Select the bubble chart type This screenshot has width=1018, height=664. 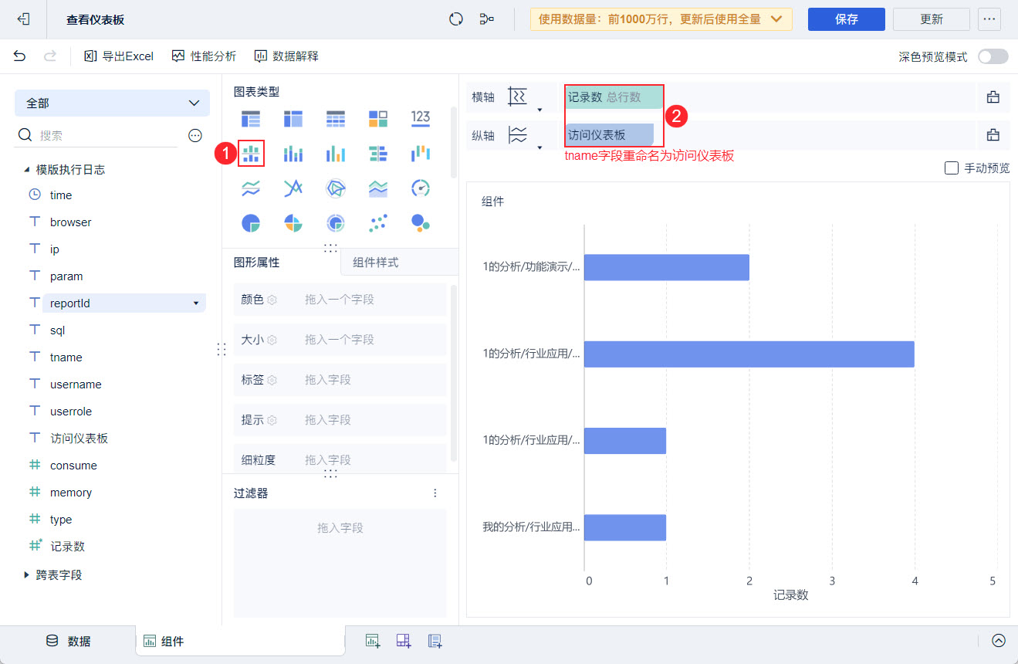(421, 223)
